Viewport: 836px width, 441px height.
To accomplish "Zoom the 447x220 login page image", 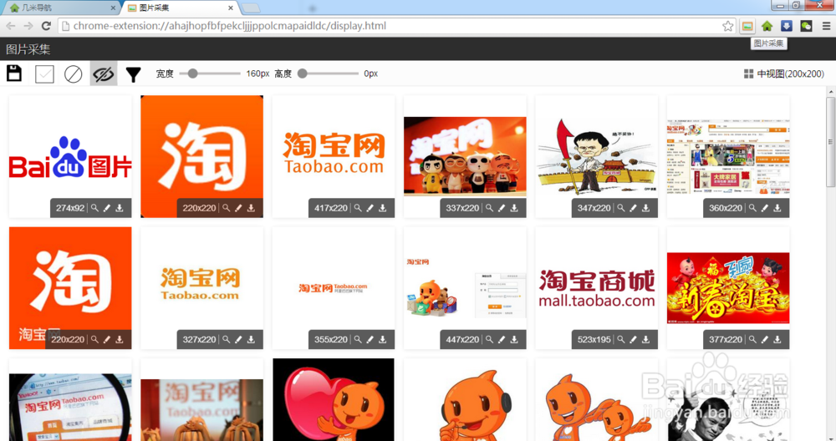I will 489,339.
